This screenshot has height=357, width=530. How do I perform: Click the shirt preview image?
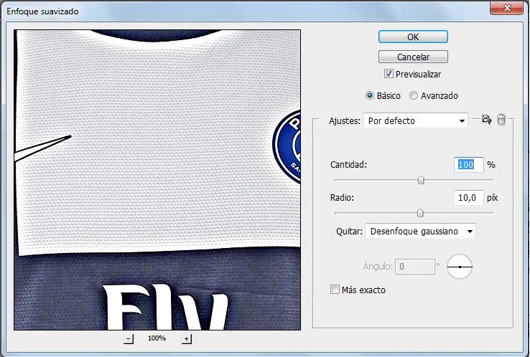point(157,180)
